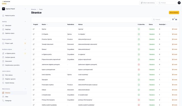
Task: Toggle menu status for e-Savjetovanje row
Action: point(139,95)
